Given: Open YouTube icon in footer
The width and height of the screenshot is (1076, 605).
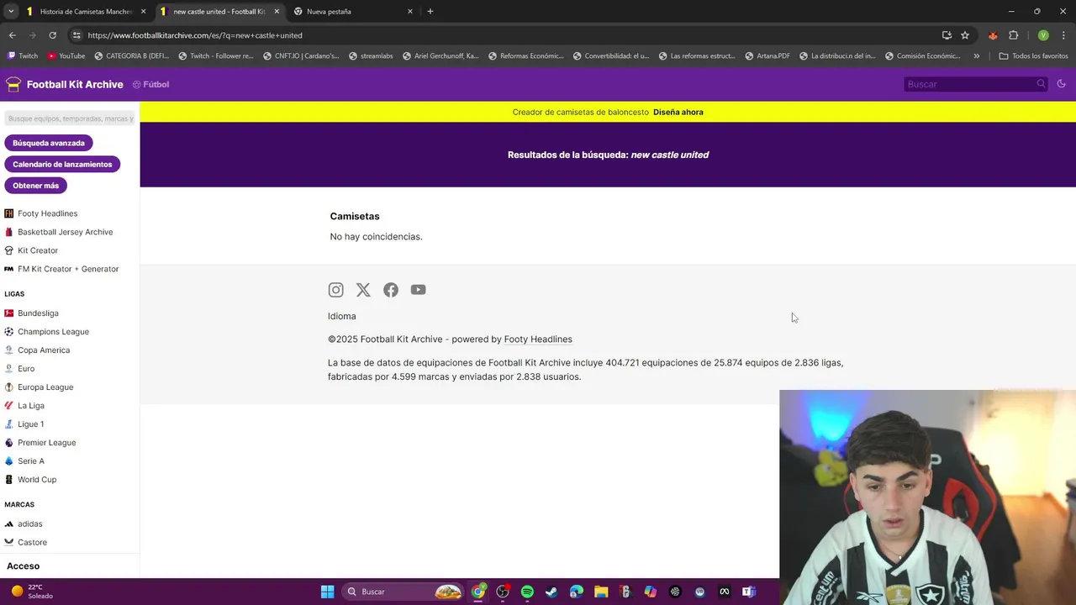Looking at the screenshot, I should tap(418, 290).
